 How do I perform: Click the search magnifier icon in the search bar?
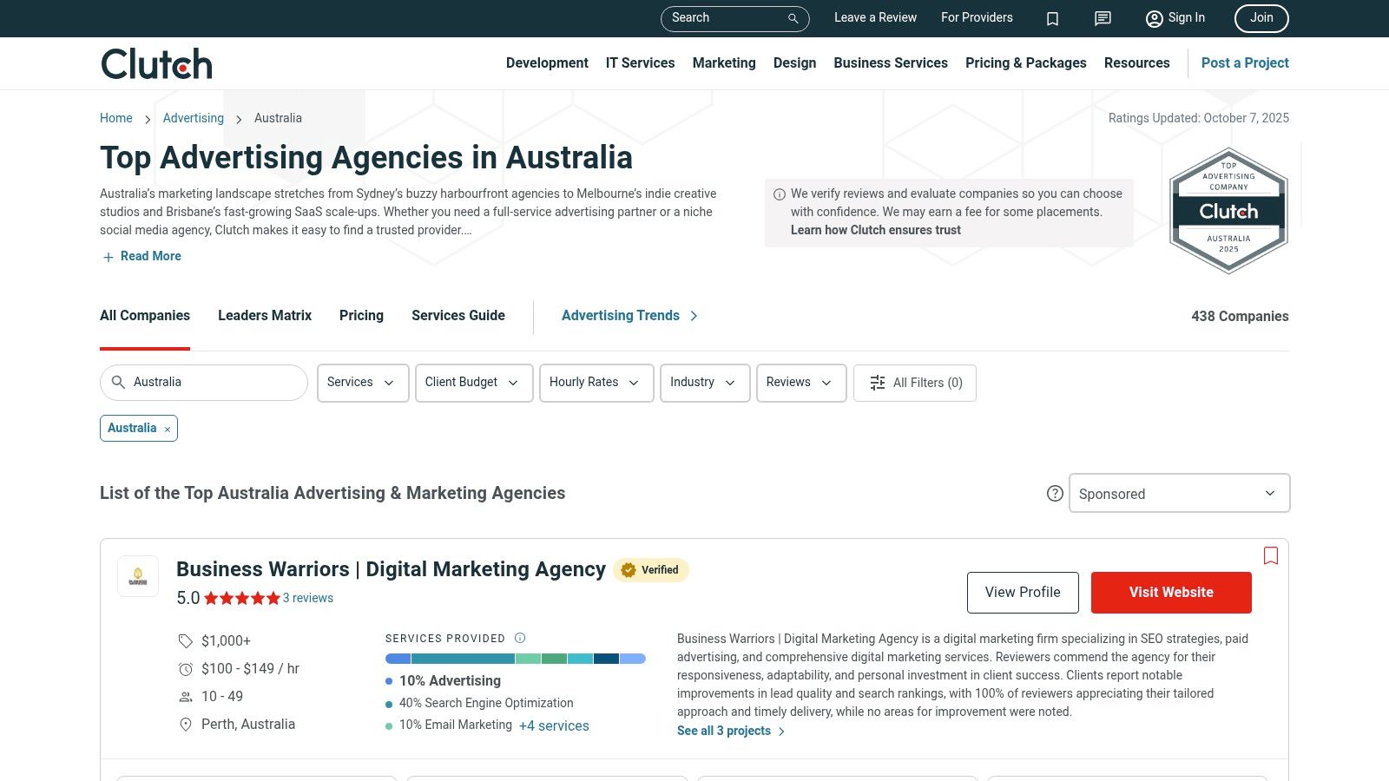pos(791,18)
